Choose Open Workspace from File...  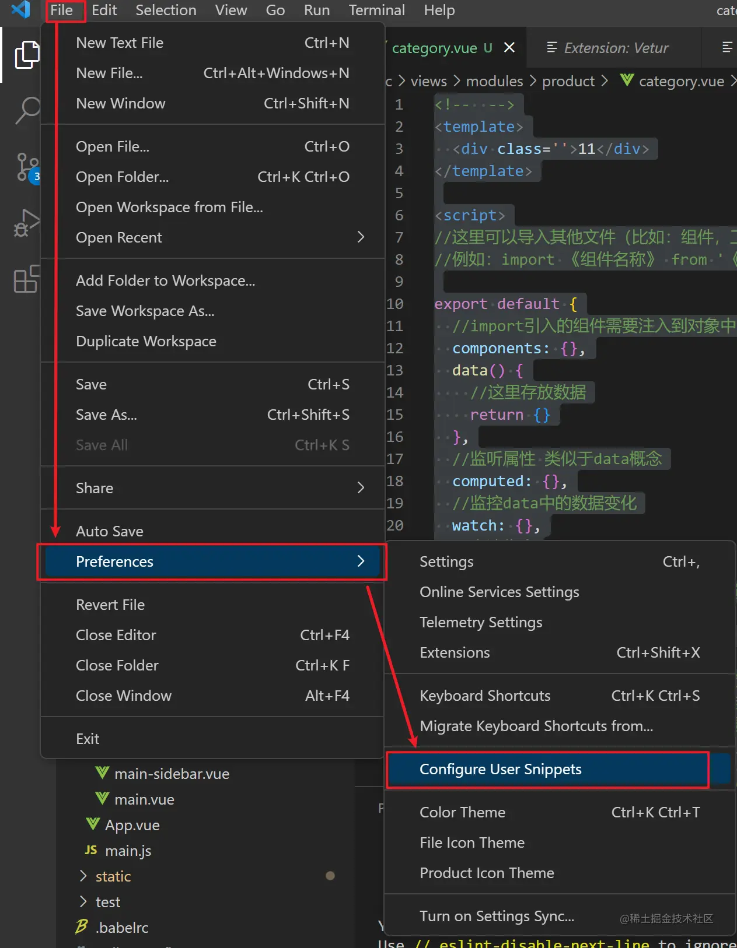[212, 207]
